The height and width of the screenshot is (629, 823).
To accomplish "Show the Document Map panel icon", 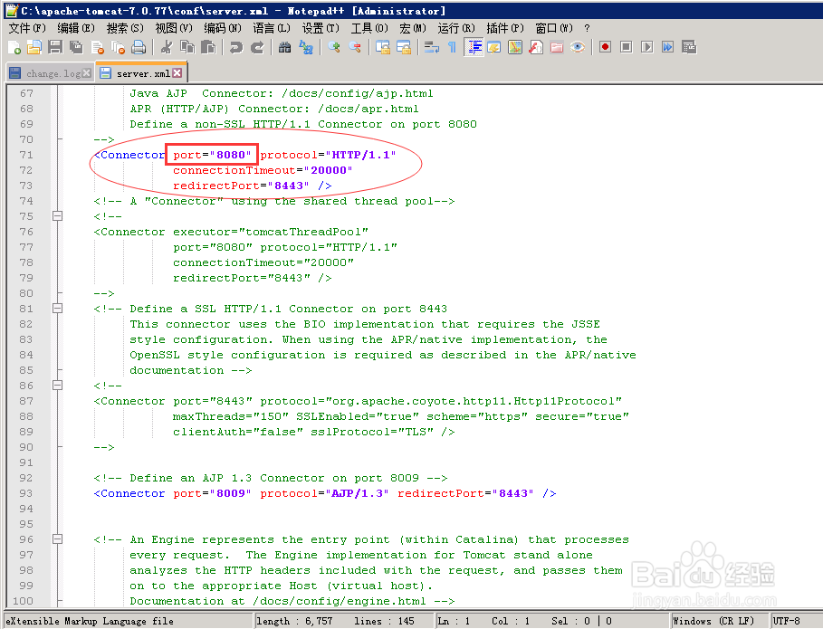I will 515,47.
